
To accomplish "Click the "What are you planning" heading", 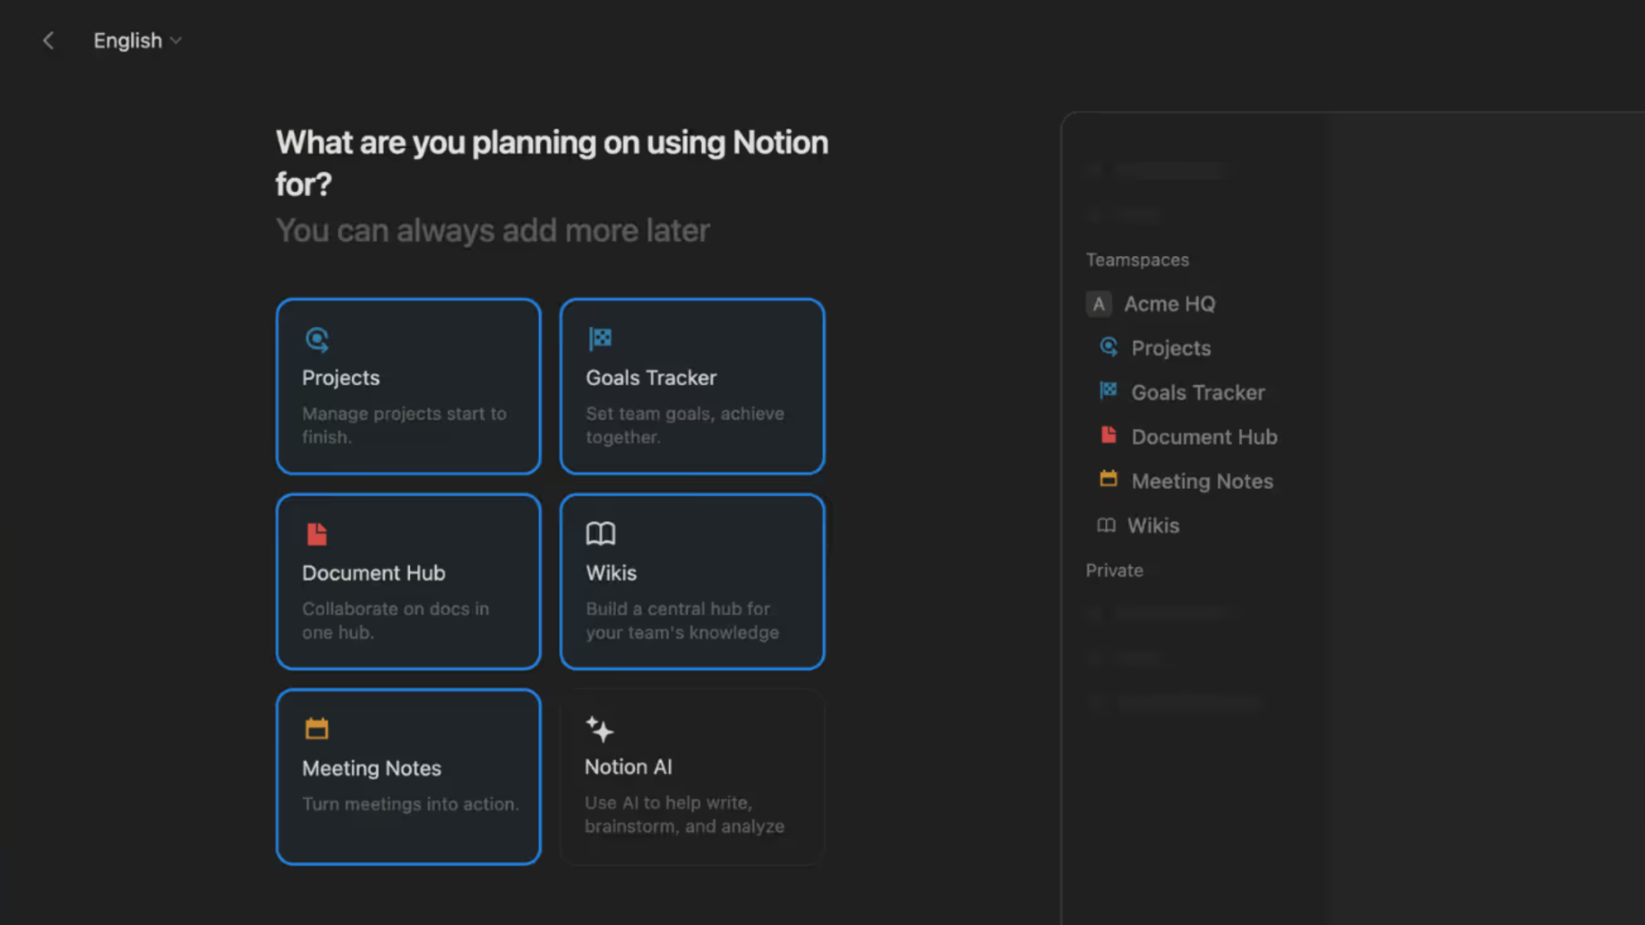I will point(552,164).
